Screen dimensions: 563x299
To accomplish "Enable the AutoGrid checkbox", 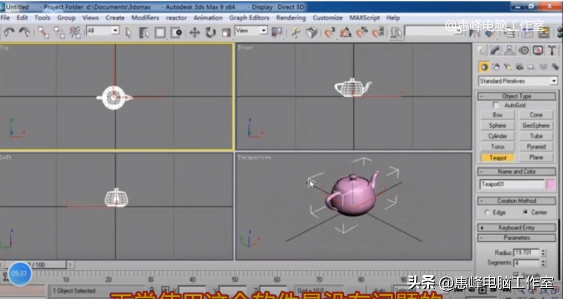I will [x=496, y=105].
